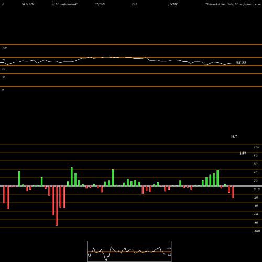Click the MR axis label -40
Screen dimensions: 262x262
point(256,206)
